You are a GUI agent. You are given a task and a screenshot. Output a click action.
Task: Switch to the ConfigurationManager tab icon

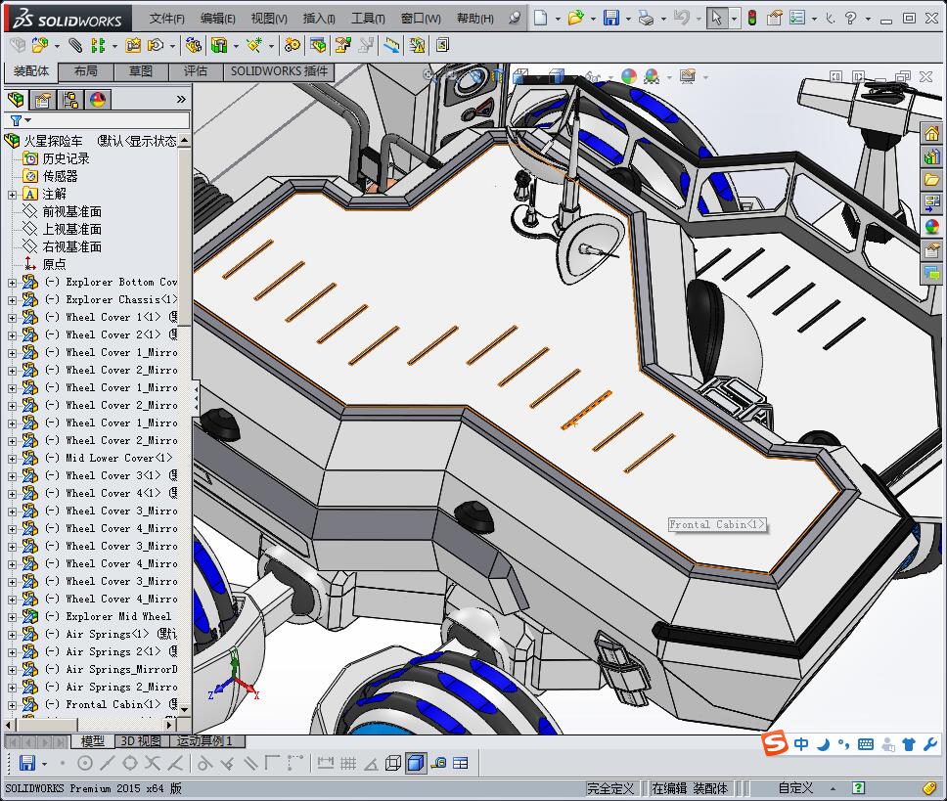[70, 99]
